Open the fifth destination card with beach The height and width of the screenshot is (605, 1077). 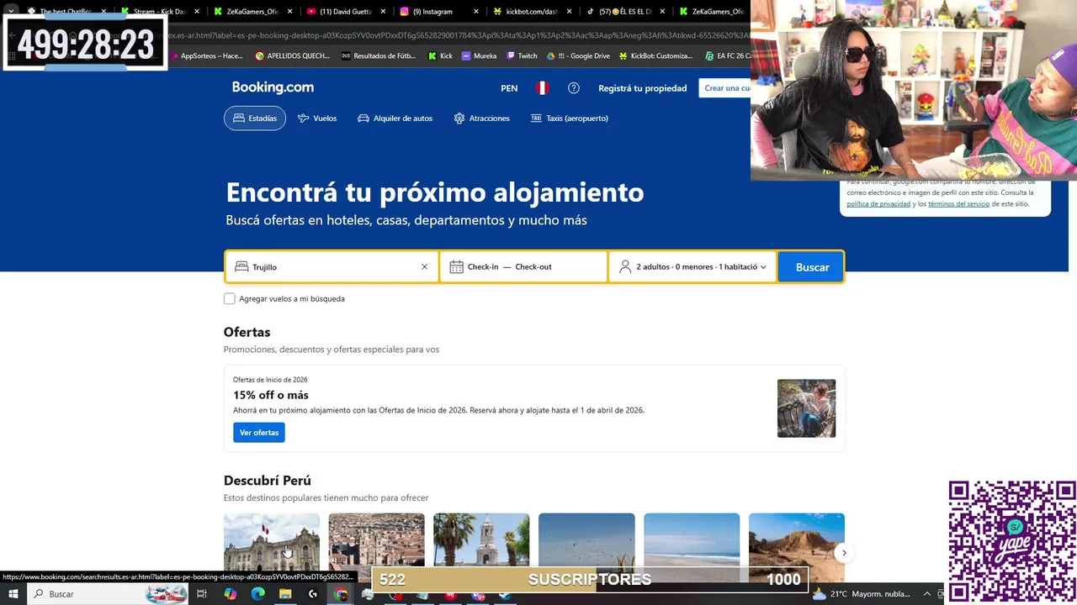pyautogui.click(x=692, y=542)
